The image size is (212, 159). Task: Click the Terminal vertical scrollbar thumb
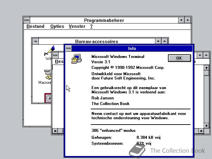pyautogui.click(x=206, y=73)
